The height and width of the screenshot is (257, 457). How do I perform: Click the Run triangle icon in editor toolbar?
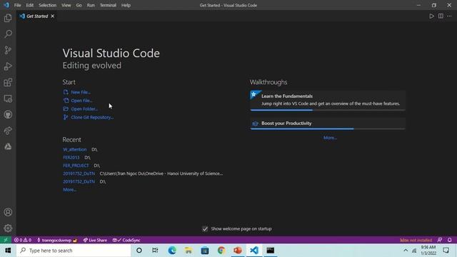[431, 16]
